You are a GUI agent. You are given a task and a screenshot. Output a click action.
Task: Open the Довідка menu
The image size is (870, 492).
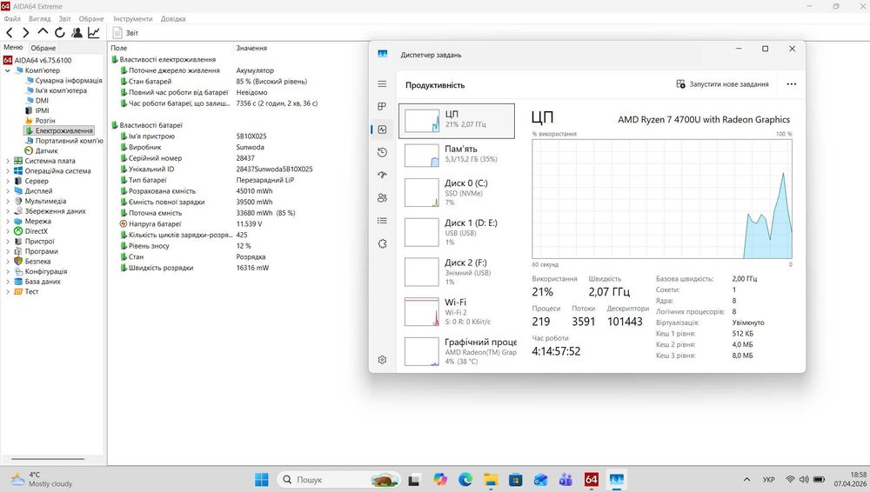coord(173,19)
